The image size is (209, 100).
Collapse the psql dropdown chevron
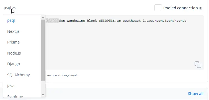[x=14, y=8]
